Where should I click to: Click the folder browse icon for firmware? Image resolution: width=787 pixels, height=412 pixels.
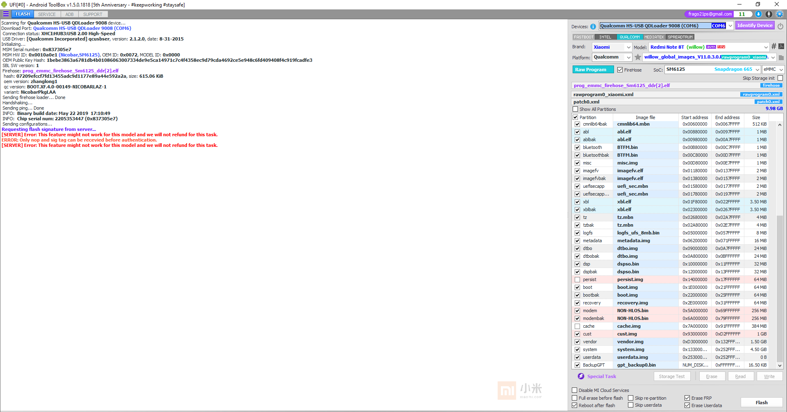781,58
